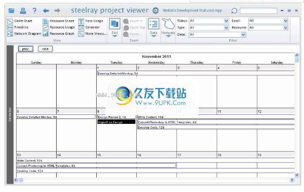Switch to Timeline view
Viewport: 304px width, 192px height.
18,27
